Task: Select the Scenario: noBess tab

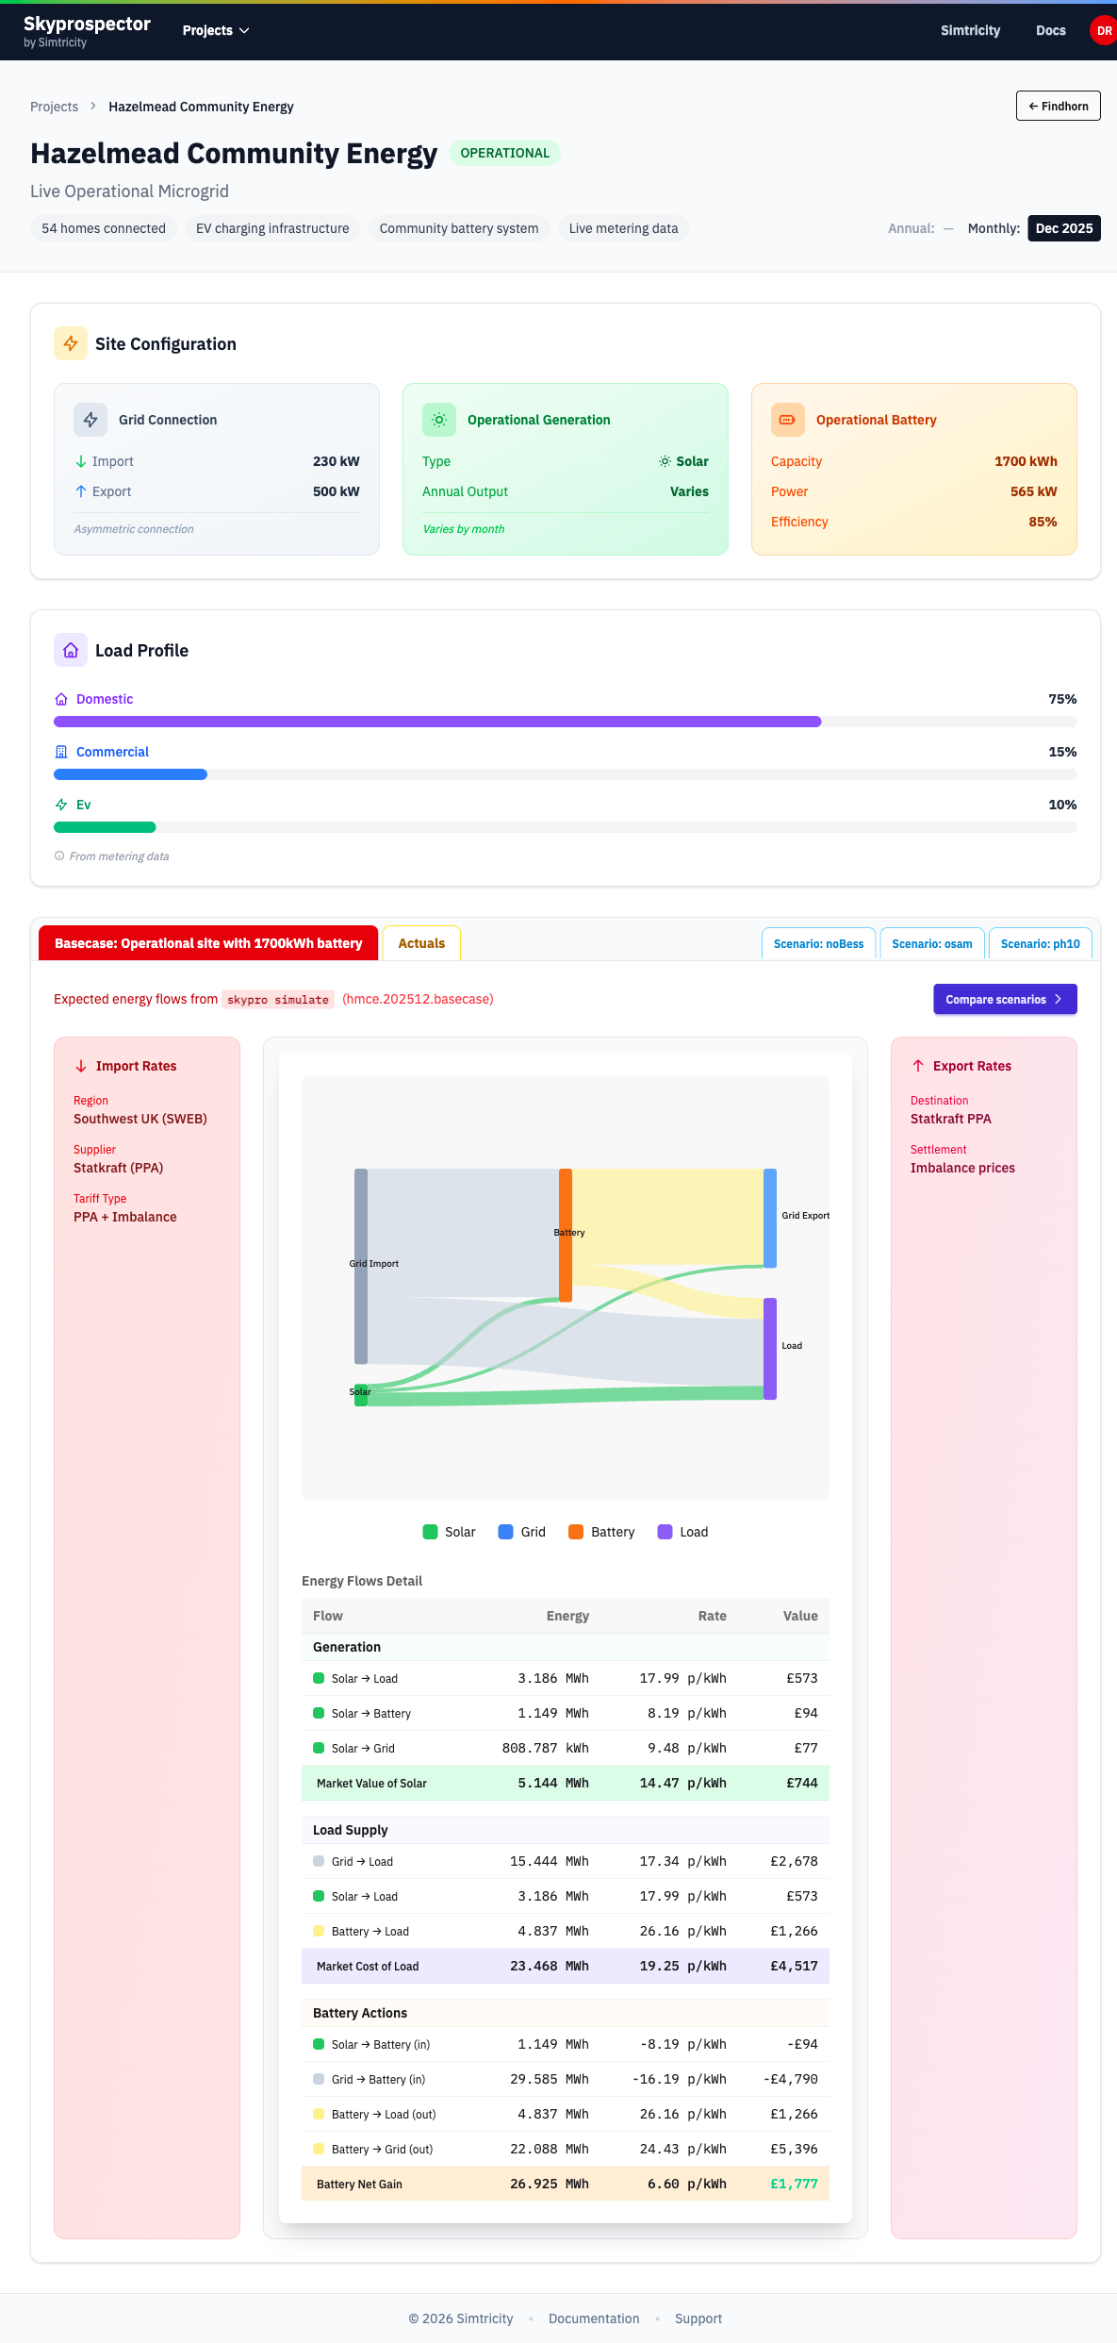Action: pos(818,944)
